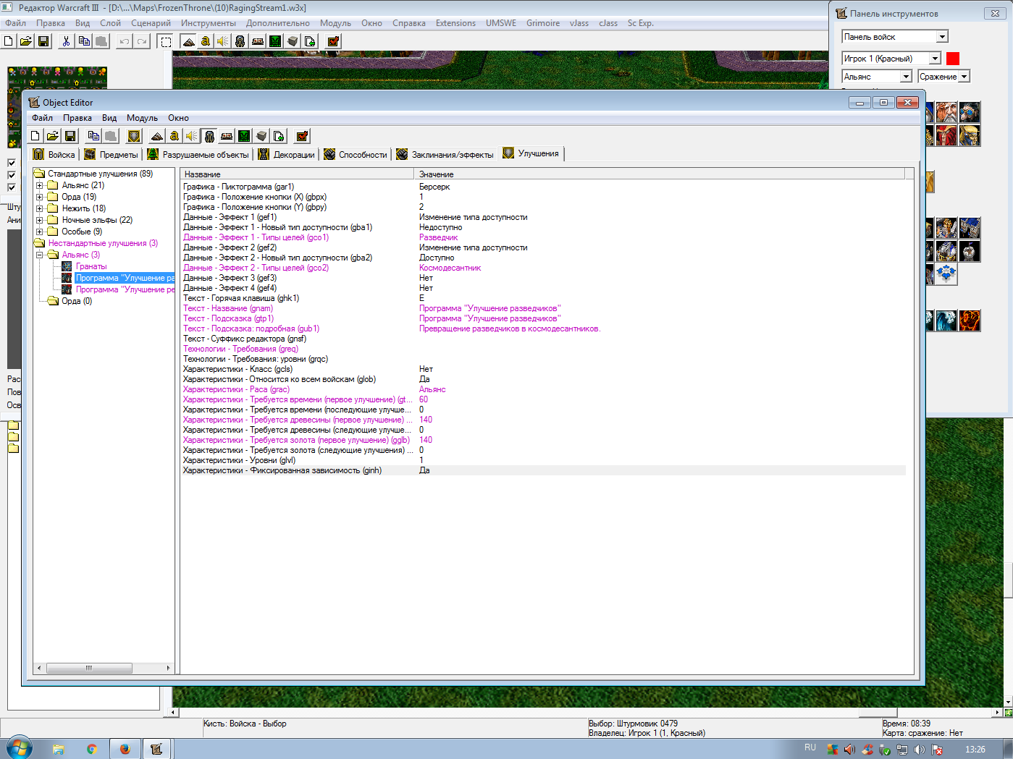Click Open folder icon in Object Editor toolbar
The width and height of the screenshot is (1013, 759).
pyautogui.click(x=53, y=136)
